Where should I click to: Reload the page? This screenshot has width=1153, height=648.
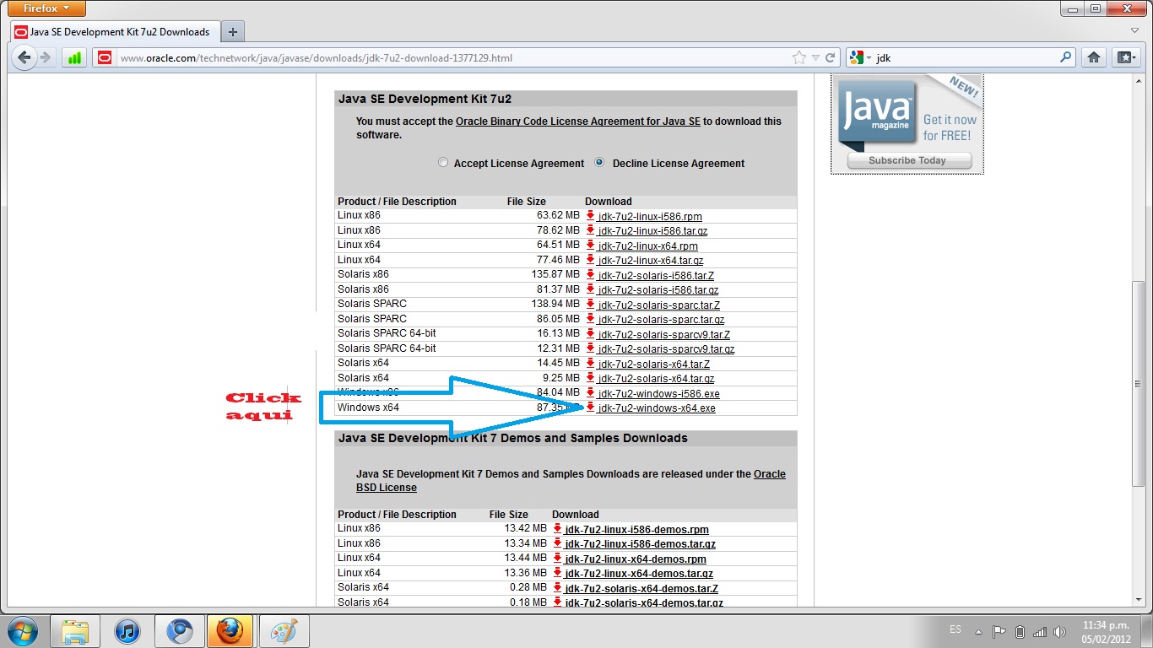[830, 58]
